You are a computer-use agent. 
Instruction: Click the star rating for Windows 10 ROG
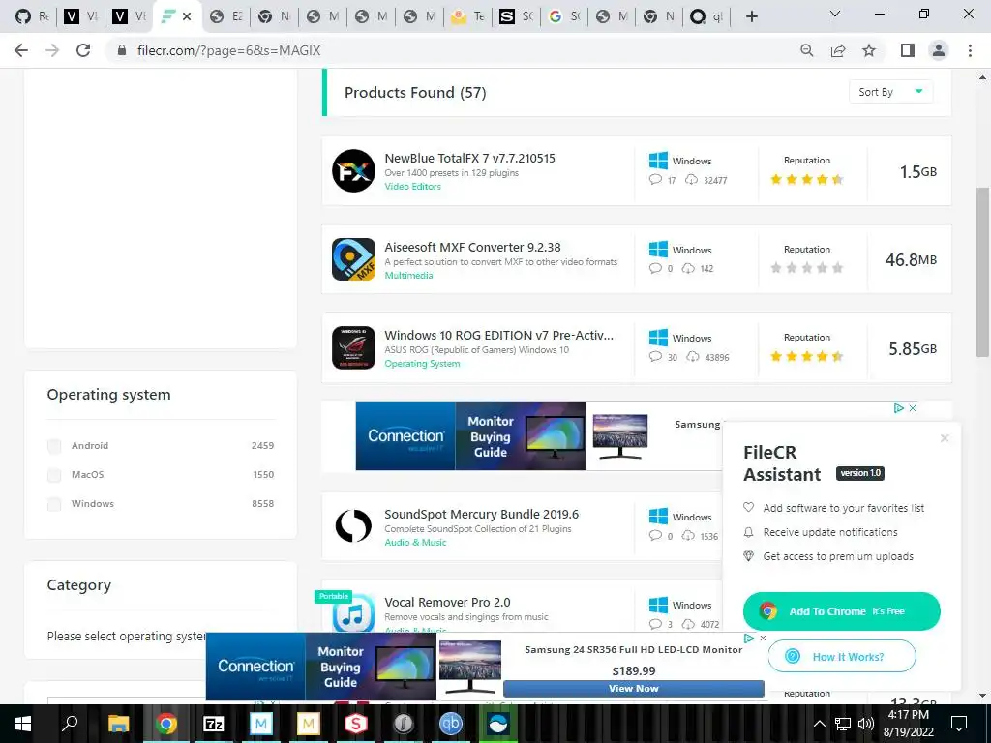[806, 356]
